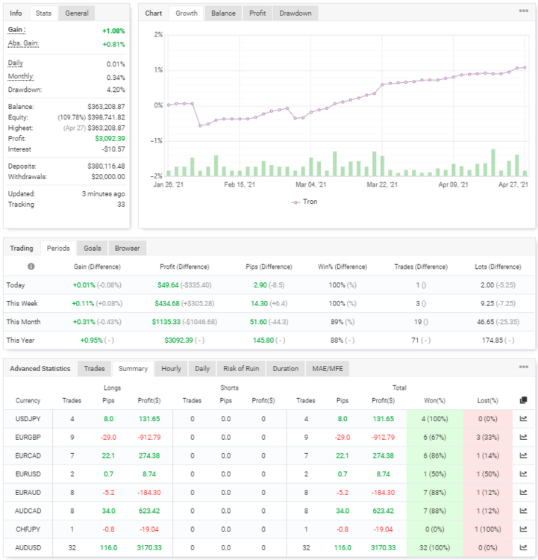Screen dimensions: 538x560
Task: Click This Year pips 145.80
Action: (263, 340)
